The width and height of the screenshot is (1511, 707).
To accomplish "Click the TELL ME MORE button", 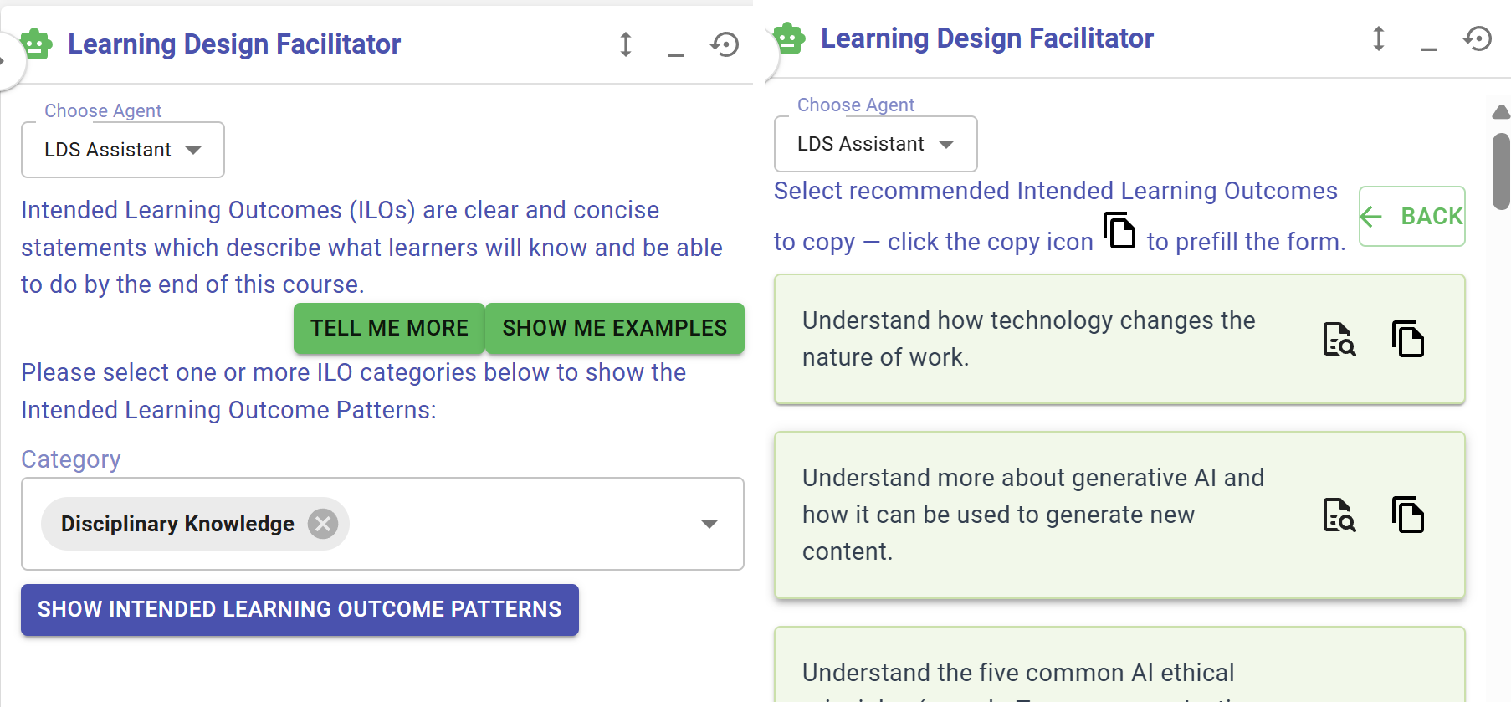I will [x=389, y=328].
